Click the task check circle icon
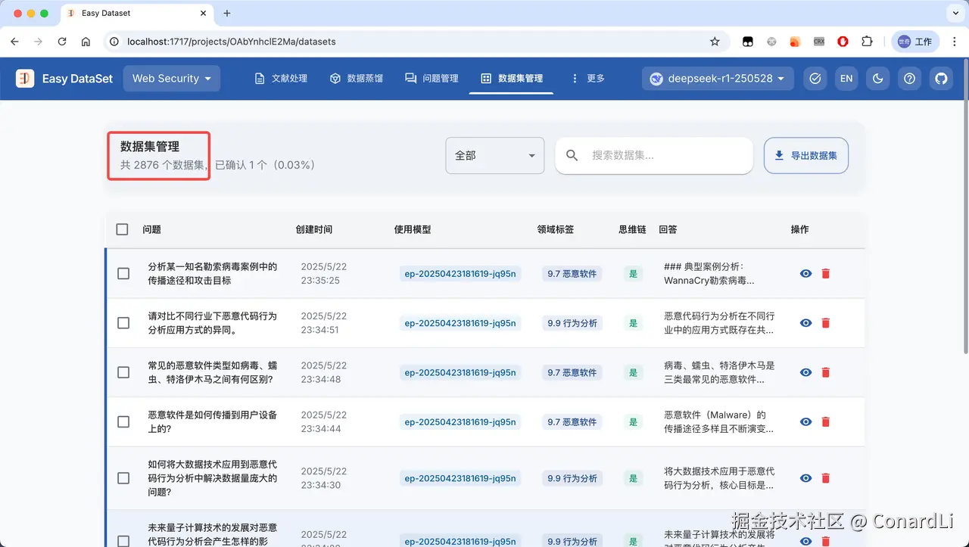 (x=815, y=78)
